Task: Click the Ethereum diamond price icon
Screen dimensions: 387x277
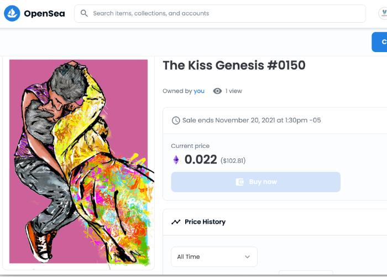Action: pos(176,160)
